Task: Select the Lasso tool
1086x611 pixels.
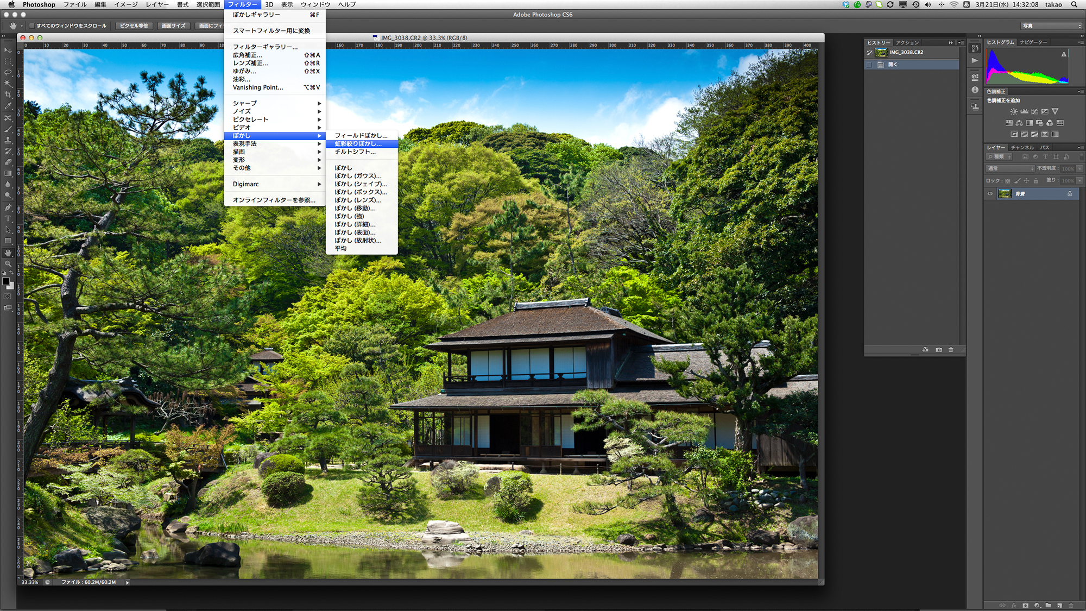Action: (8, 72)
